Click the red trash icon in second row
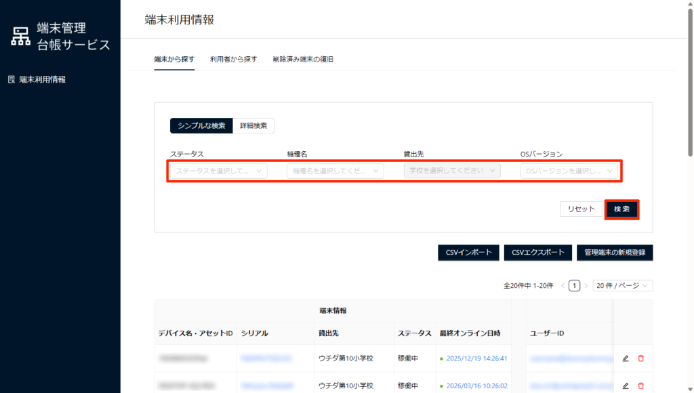 (x=640, y=386)
